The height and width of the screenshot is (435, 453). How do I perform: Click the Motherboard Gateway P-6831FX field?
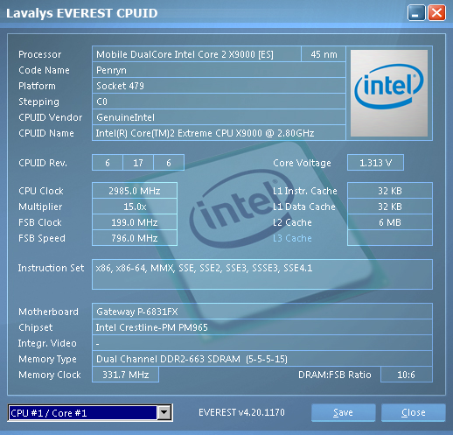pyautogui.click(x=262, y=312)
